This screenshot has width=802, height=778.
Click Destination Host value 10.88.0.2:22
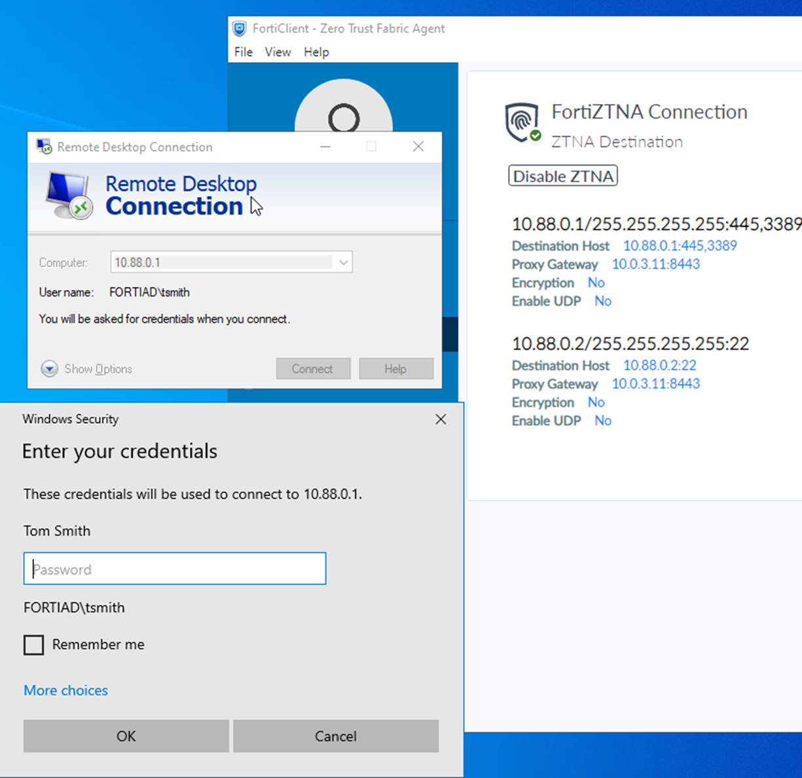coord(660,365)
